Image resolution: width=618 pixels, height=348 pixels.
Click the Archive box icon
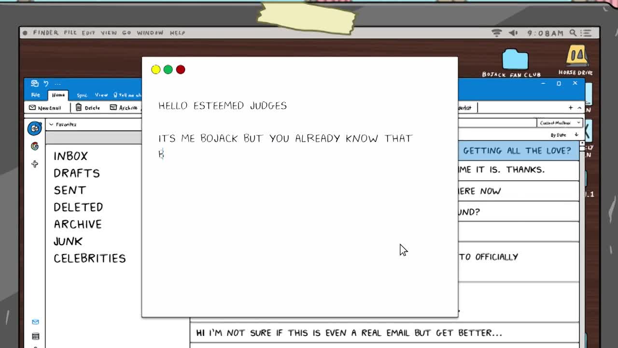click(x=113, y=107)
